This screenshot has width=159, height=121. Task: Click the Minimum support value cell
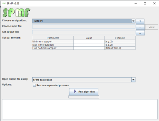(x=89, y=42)
